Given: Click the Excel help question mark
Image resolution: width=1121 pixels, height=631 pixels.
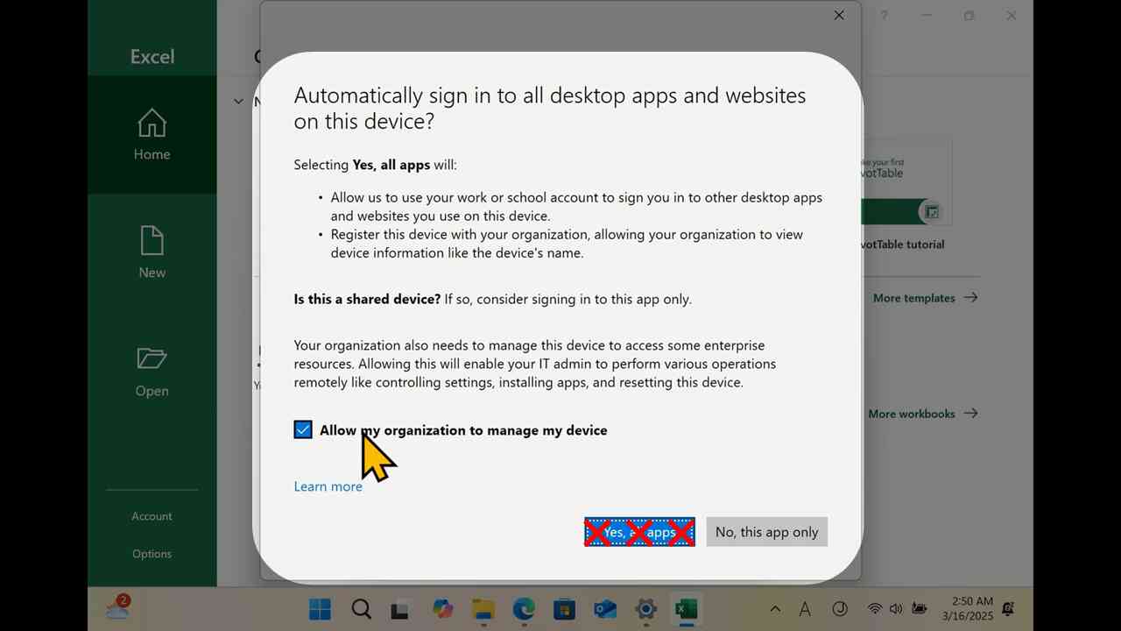Looking at the screenshot, I should [x=884, y=15].
